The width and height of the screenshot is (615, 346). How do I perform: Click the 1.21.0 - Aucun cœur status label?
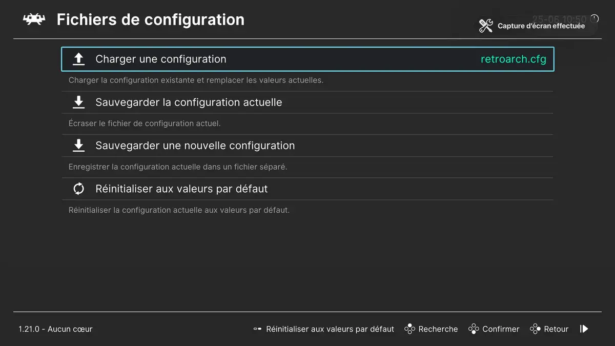(x=55, y=329)
